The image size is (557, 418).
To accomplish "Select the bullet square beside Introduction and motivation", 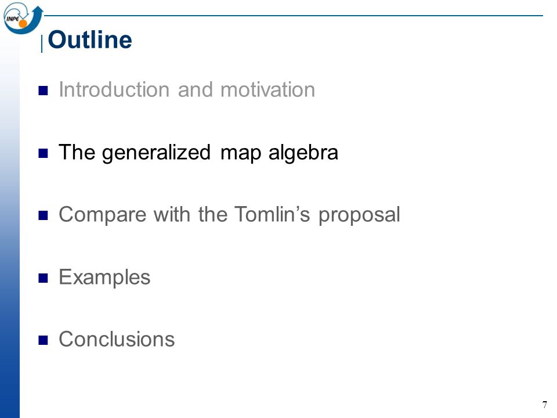I will 43,91.
